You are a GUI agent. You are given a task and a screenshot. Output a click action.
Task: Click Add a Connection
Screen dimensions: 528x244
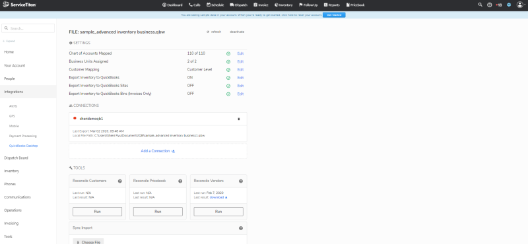(158, 151)
